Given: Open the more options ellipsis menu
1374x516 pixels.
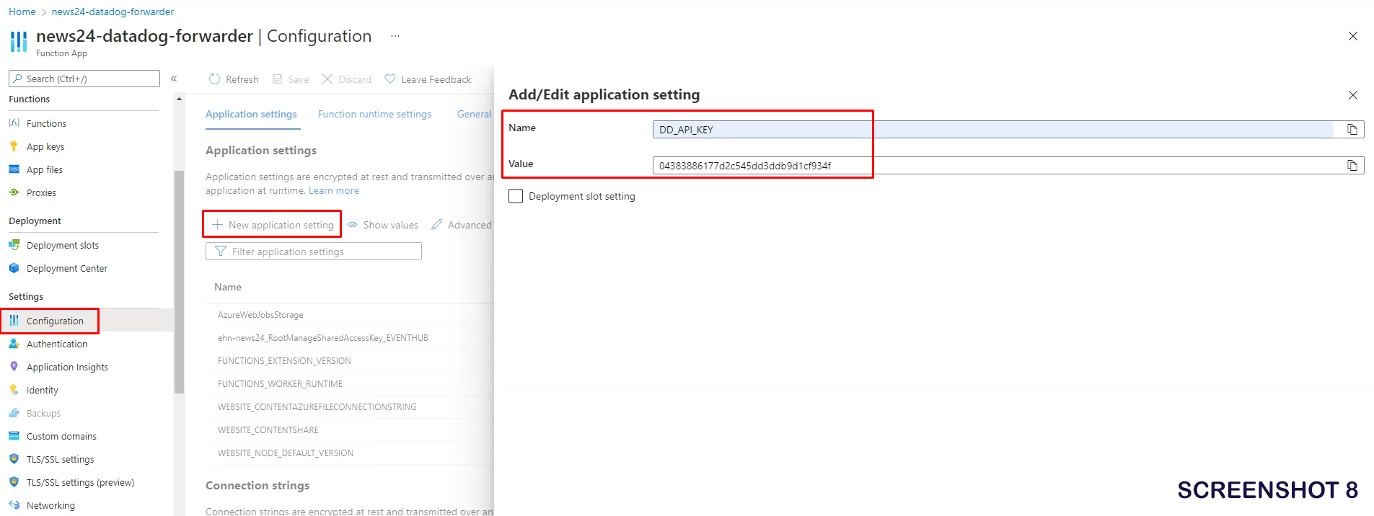Looking at the screenshot, I should [395, 36].
